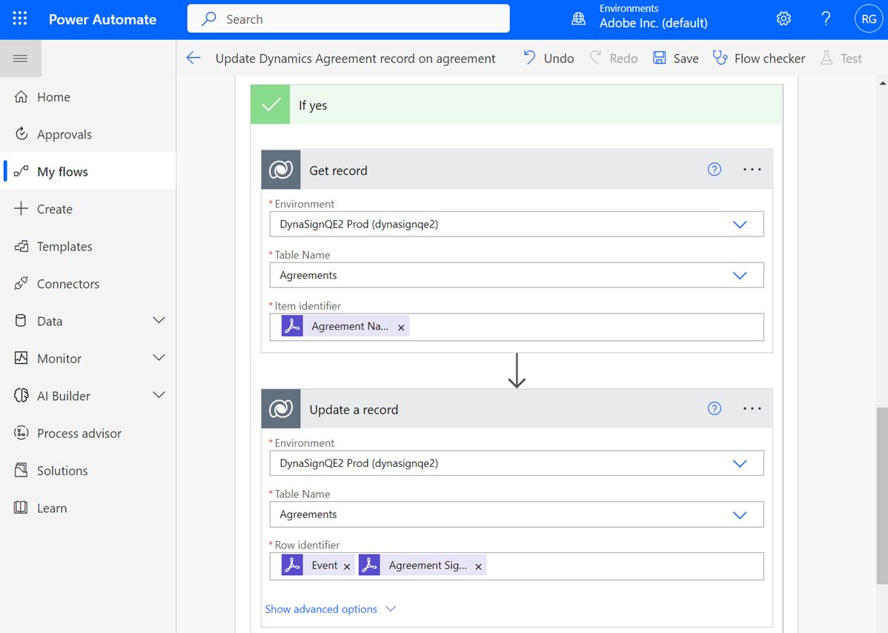Expand the Data section chevron
Image resolution: width=888 pixels, height=633 pixels.
[x=159, y=320]
